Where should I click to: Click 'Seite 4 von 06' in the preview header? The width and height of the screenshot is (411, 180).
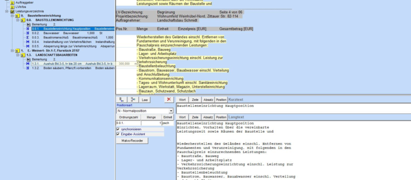point(231,12)
